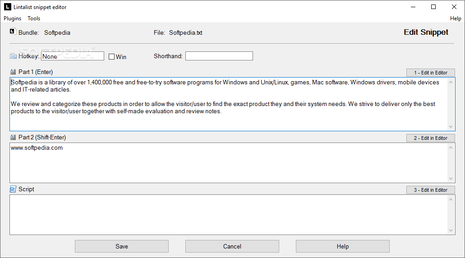The width and height of the screenshot is (465, 258).
Task: Click the 2 - Edit in Editor button
Action: click(431, 138)
